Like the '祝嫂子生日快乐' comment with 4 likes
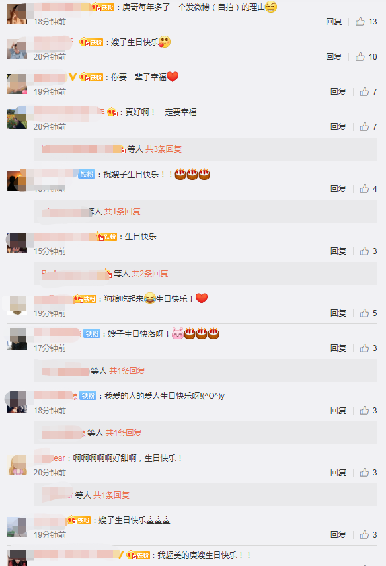The width and height of the screenshot is (386, 566). click(364, 189)
